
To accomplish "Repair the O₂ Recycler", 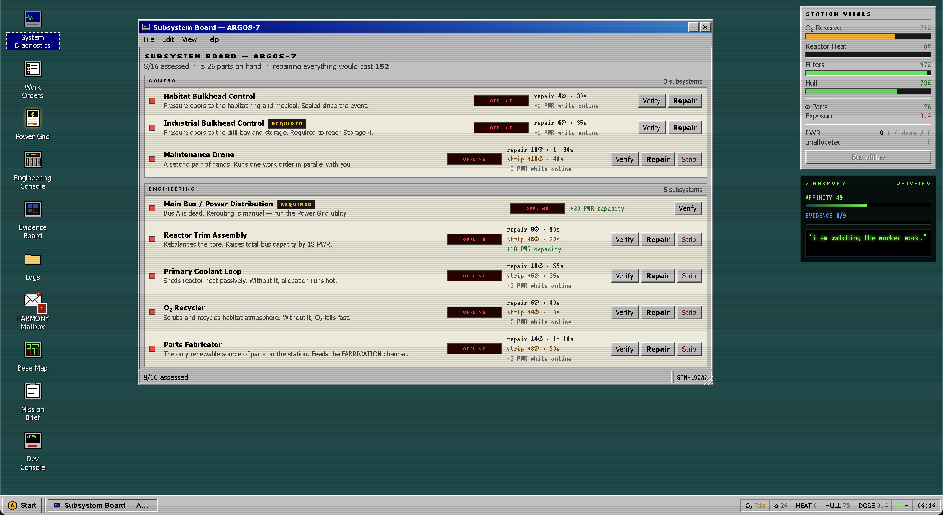I will pos(657,312).
